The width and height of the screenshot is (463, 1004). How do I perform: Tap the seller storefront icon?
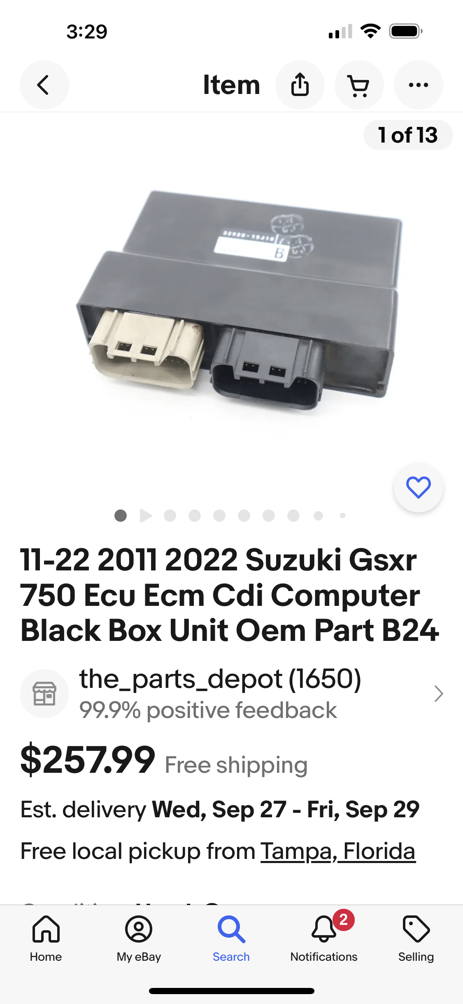[x=44, y=694]
